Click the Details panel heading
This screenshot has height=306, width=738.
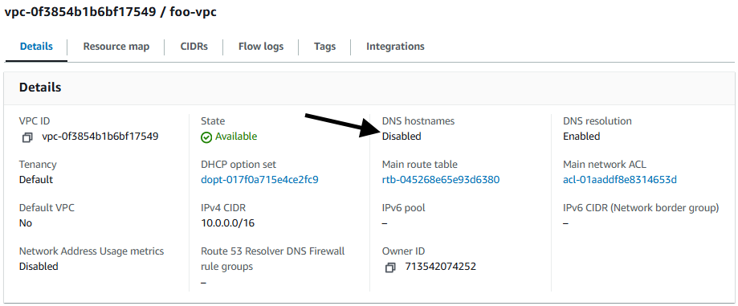40,88
